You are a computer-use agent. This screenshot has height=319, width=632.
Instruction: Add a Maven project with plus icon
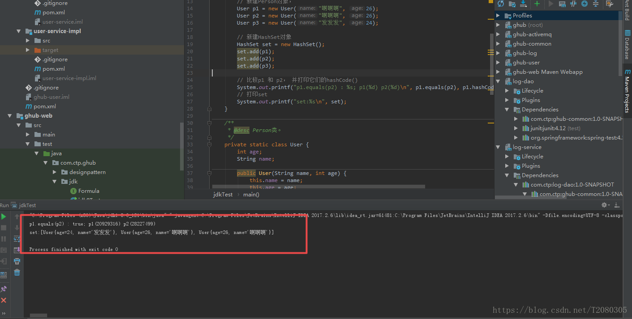coord(537,4)
